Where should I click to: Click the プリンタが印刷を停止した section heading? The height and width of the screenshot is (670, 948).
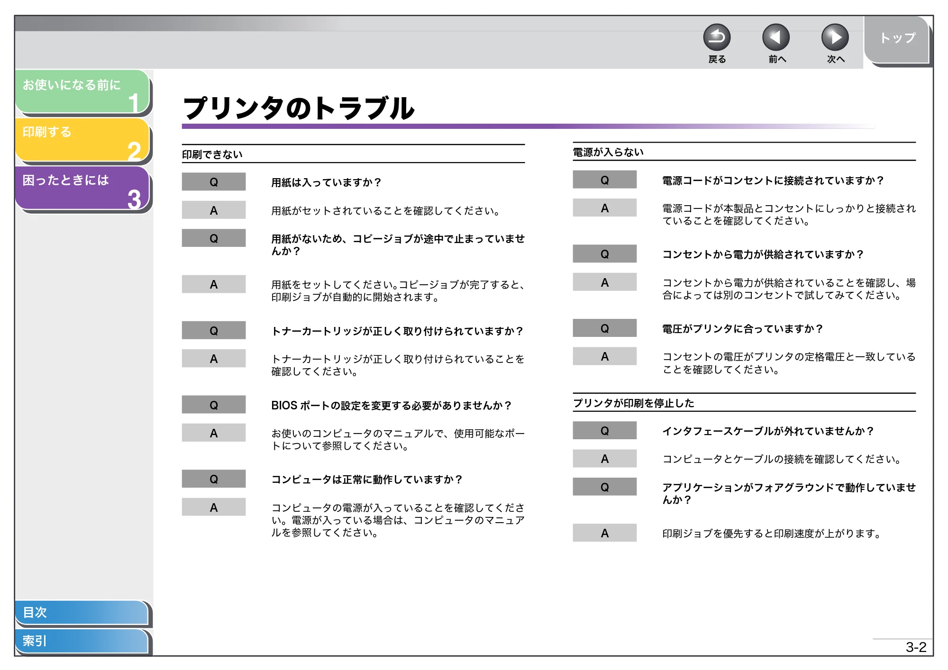coord(633,403)
